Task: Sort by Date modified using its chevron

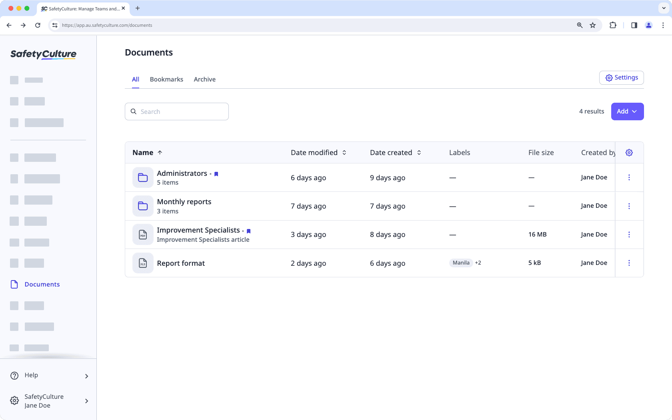Action: (344, 152)
